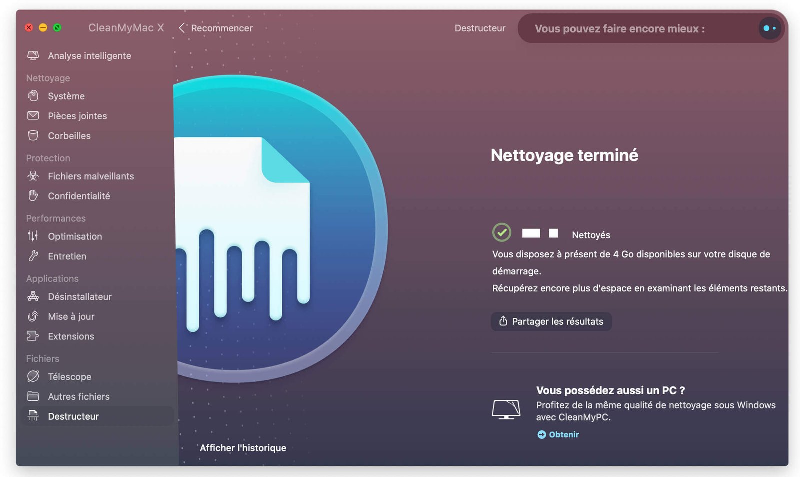Click the Confidentialité hand icon
Screen dimensions: 800x477
(33, 196)
